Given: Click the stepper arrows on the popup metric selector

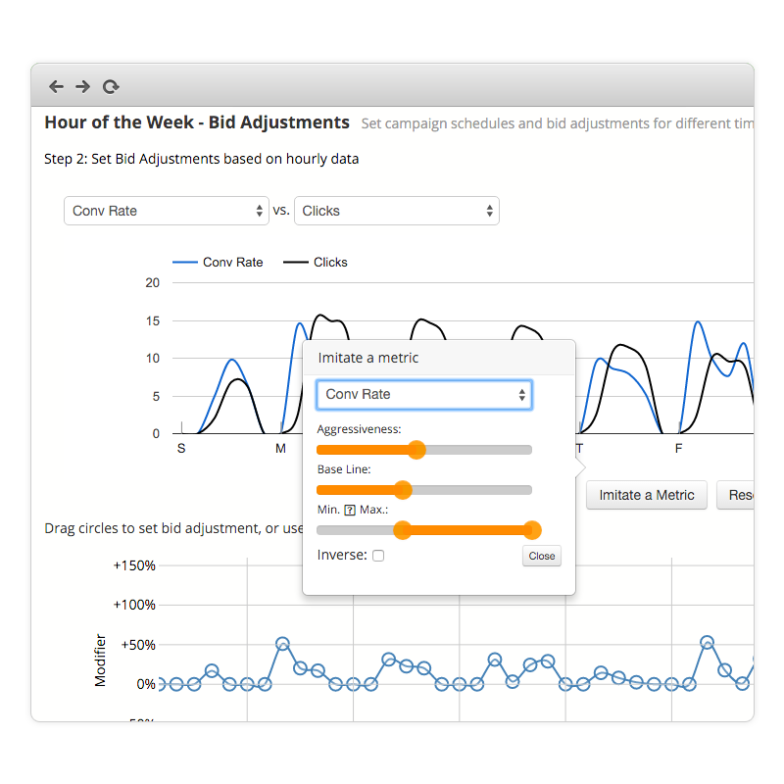Looking at the screenshot, I should [x=522, y=394].
